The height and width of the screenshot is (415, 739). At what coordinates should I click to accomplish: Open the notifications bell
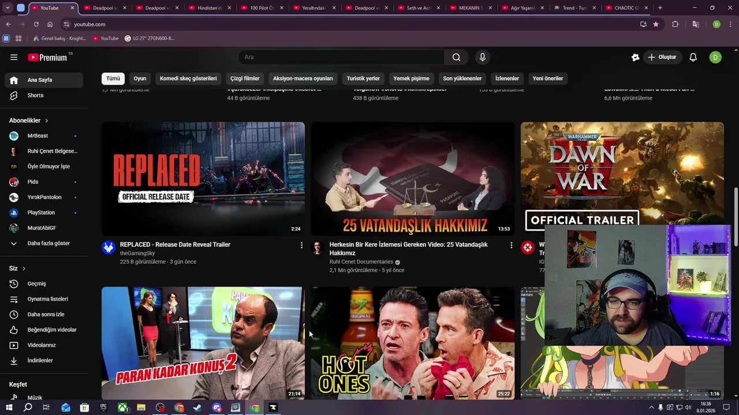tap(693, 57)
